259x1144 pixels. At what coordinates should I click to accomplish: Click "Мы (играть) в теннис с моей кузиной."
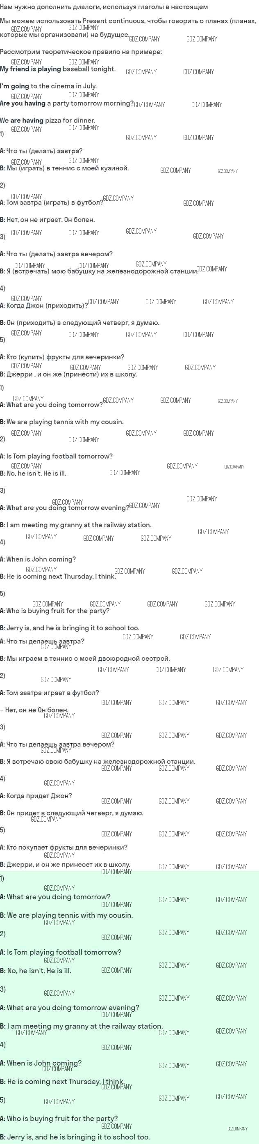coord(67,168)
